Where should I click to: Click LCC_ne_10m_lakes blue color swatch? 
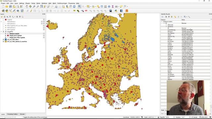click(6, 40)
